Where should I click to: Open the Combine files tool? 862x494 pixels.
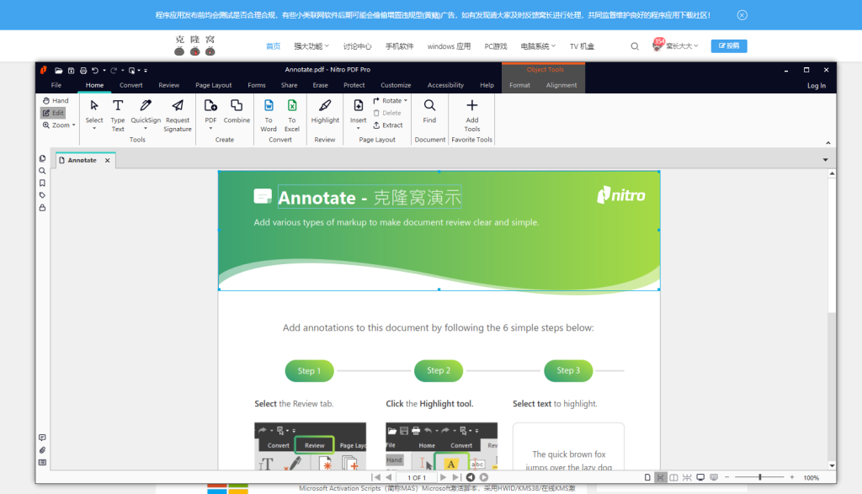pyautogui.click(x=237, y=111)
